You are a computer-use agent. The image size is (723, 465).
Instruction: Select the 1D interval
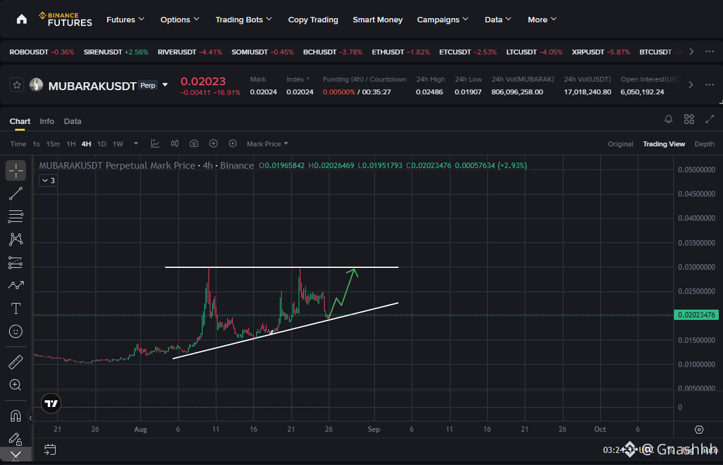102,144
